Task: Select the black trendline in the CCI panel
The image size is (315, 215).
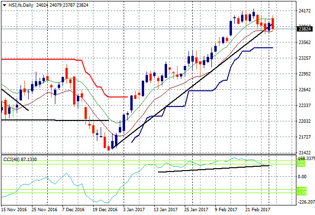Action: (x=213, y=169)
